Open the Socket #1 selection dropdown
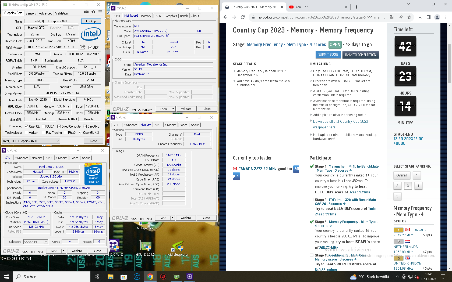This screenshot has height=282, width=452. [36, 242]
